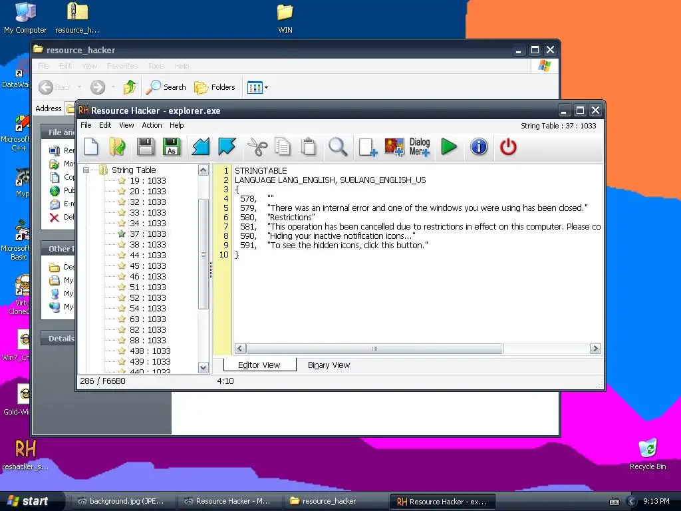Click the green Compile script play icon
This screenshot has height=511, width=681.
(x=449, y=147)
